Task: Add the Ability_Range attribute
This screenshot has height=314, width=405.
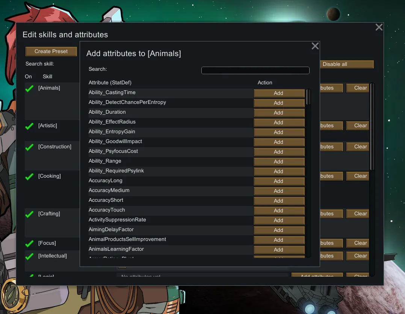Action: (x=278, y=162)
